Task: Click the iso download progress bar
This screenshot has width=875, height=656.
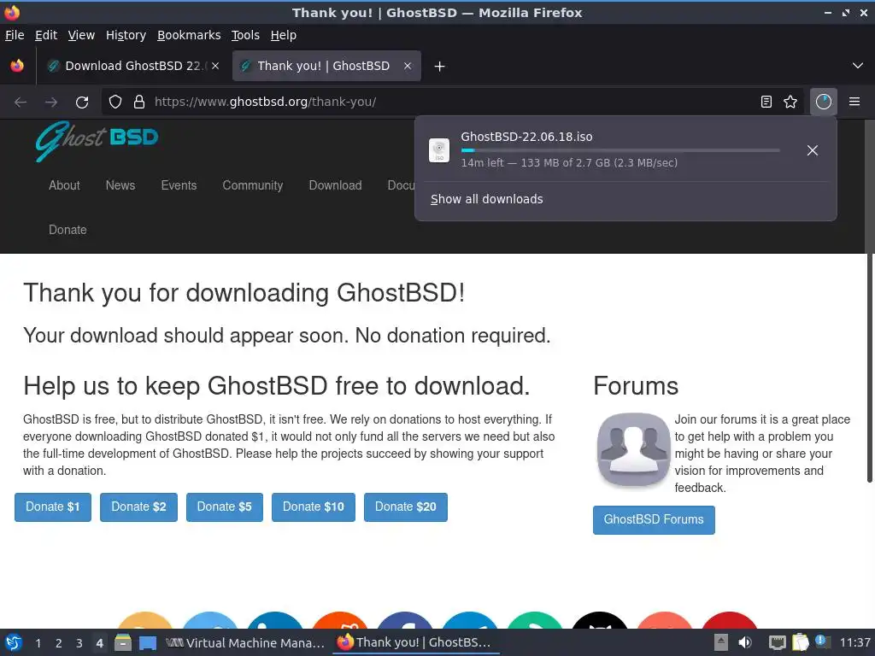Action: [620, 150]
